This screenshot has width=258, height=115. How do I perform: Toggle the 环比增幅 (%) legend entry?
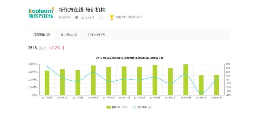tap(142, 107)
